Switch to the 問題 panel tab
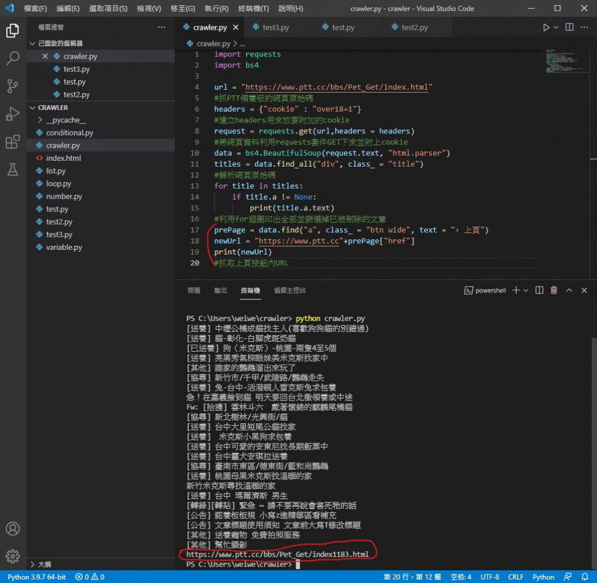This screenshot has height=583, width=597. click(x=194, y=291)
